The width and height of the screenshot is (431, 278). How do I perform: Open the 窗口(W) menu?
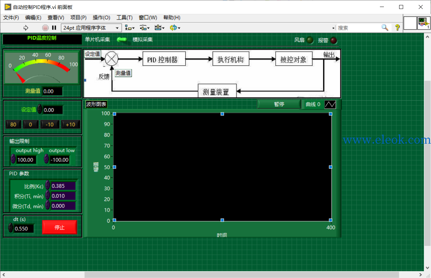tap(148, 18)
